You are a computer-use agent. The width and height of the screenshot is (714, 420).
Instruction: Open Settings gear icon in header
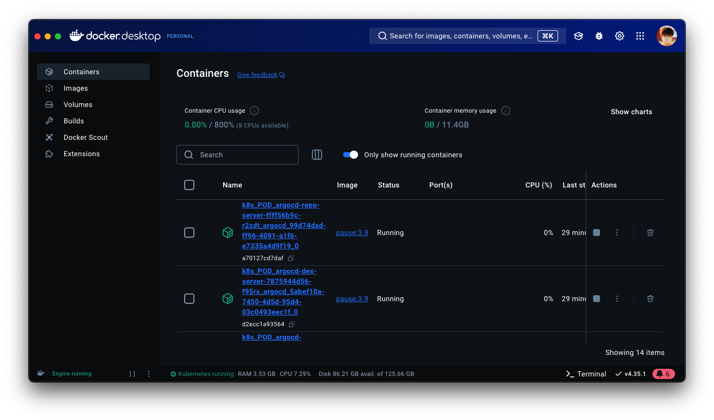620,36
